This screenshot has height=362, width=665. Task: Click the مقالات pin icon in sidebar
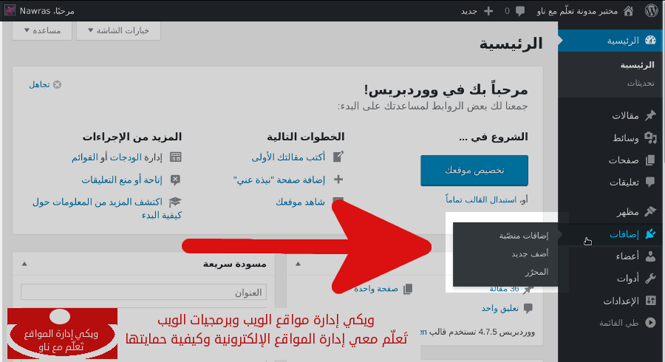pos(650,116)
